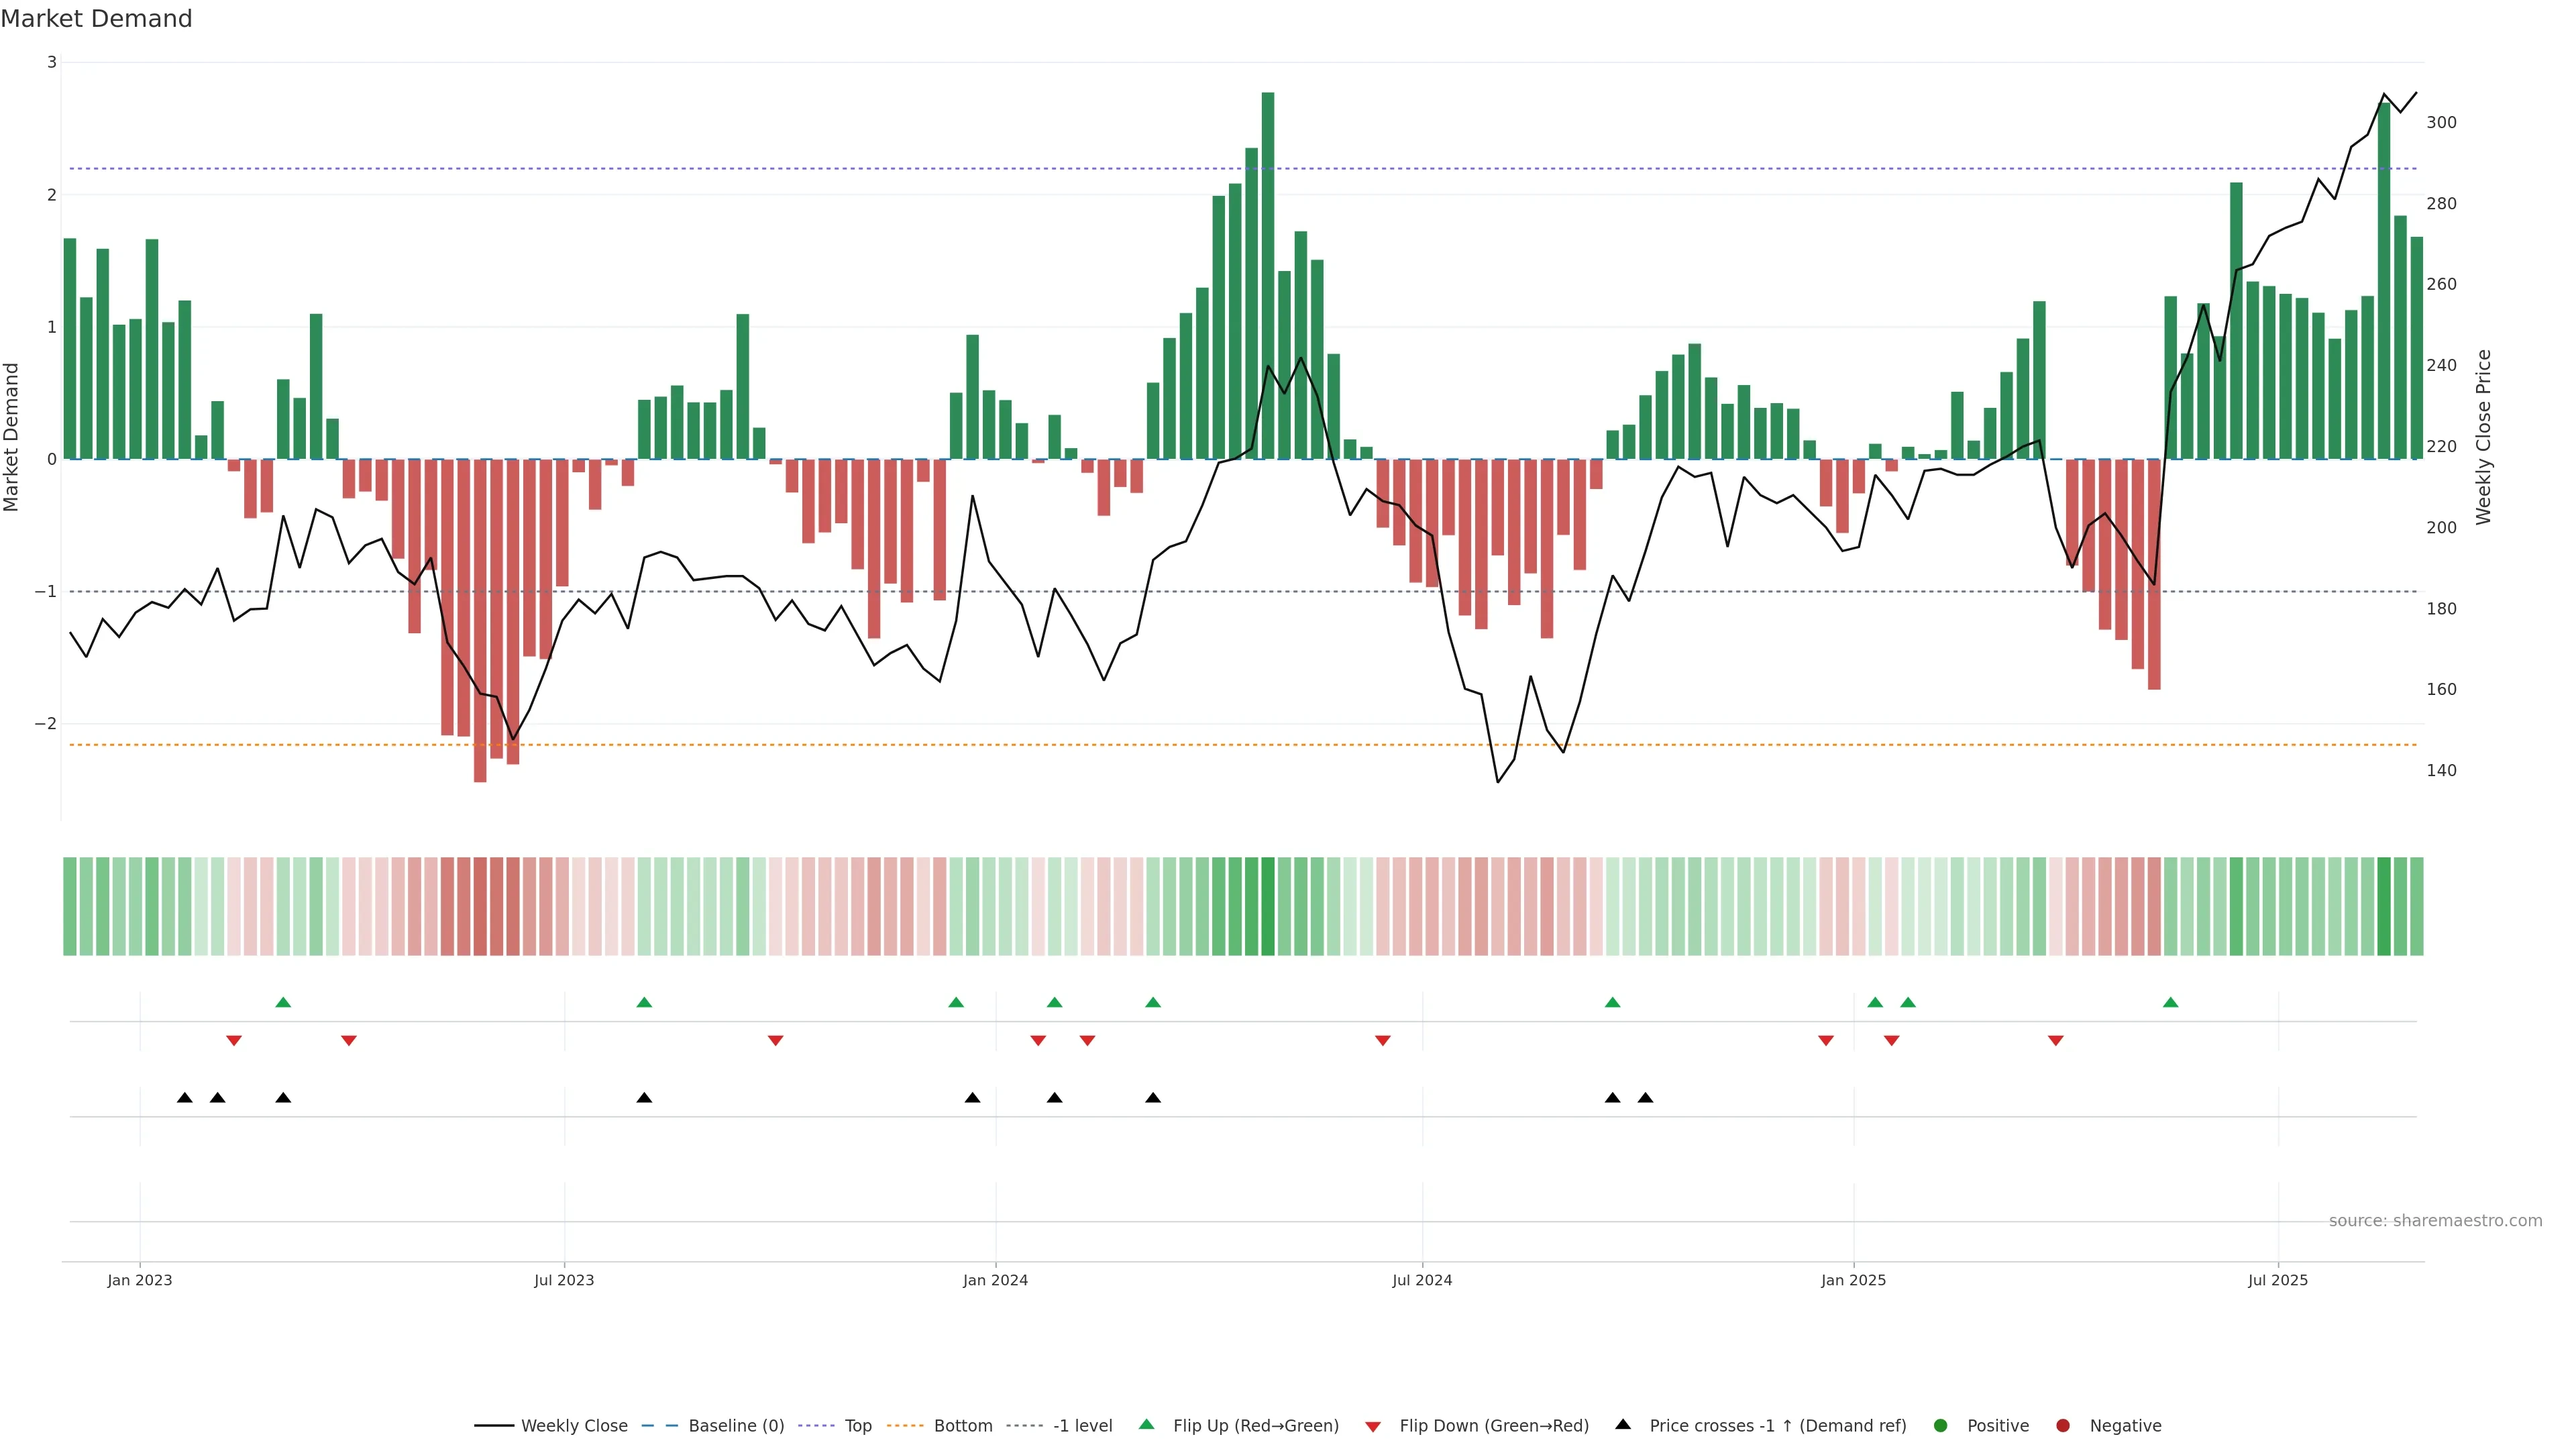The width and height of the screenshot is (2576, 1449).
Task: Click the lowest red demand bar
Action: (480, 620)
